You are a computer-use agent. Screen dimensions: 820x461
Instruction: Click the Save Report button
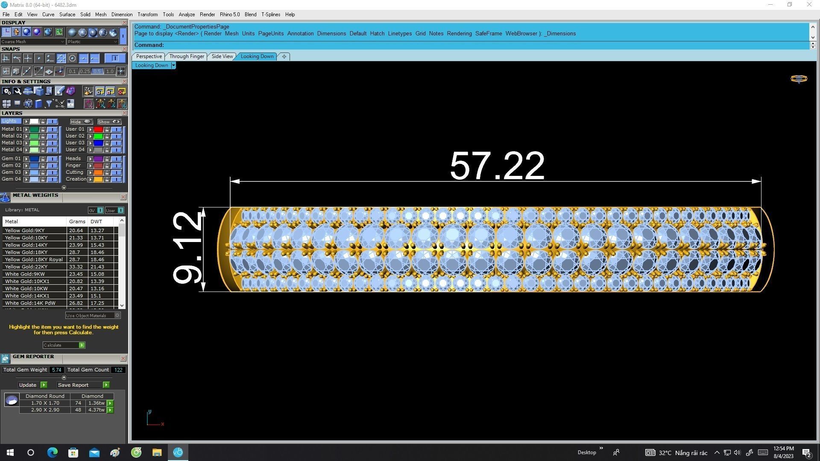click(83, 385)
